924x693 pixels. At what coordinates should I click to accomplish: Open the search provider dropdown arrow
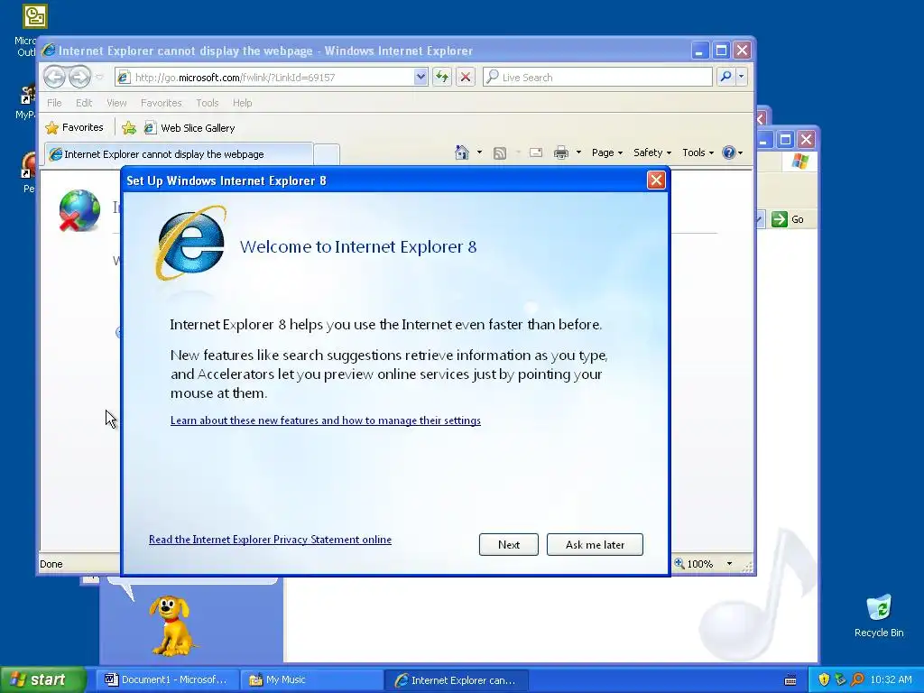click(742, 77)
